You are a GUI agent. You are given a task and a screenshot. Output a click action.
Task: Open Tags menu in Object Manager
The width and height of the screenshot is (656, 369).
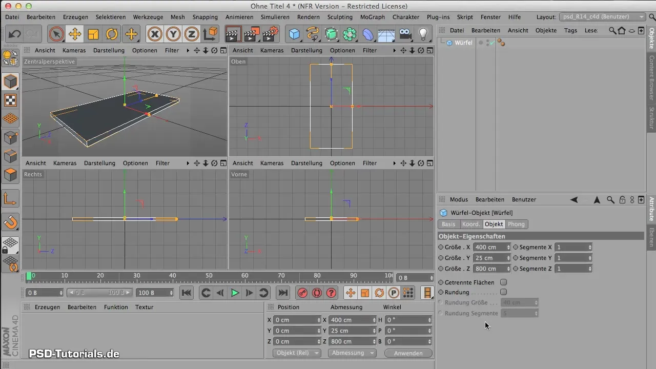click(570, 30)
